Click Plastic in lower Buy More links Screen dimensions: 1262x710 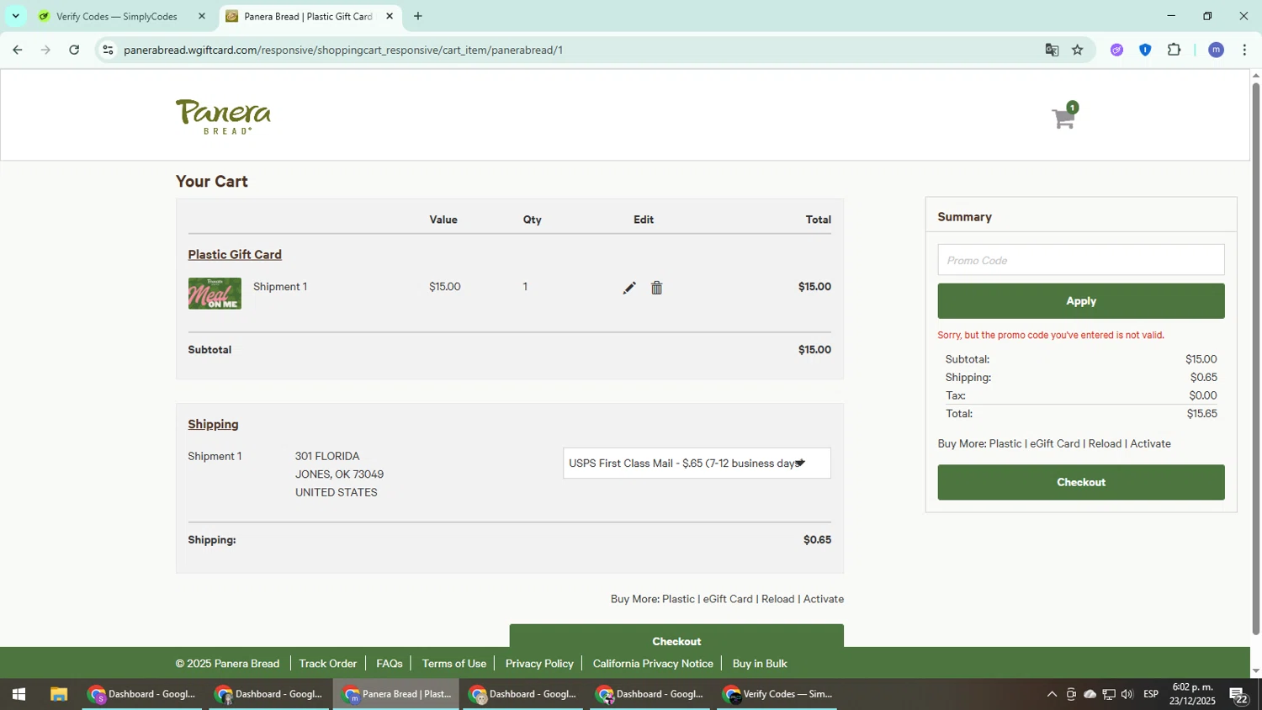pyautogui.click(x=678, y=599)
